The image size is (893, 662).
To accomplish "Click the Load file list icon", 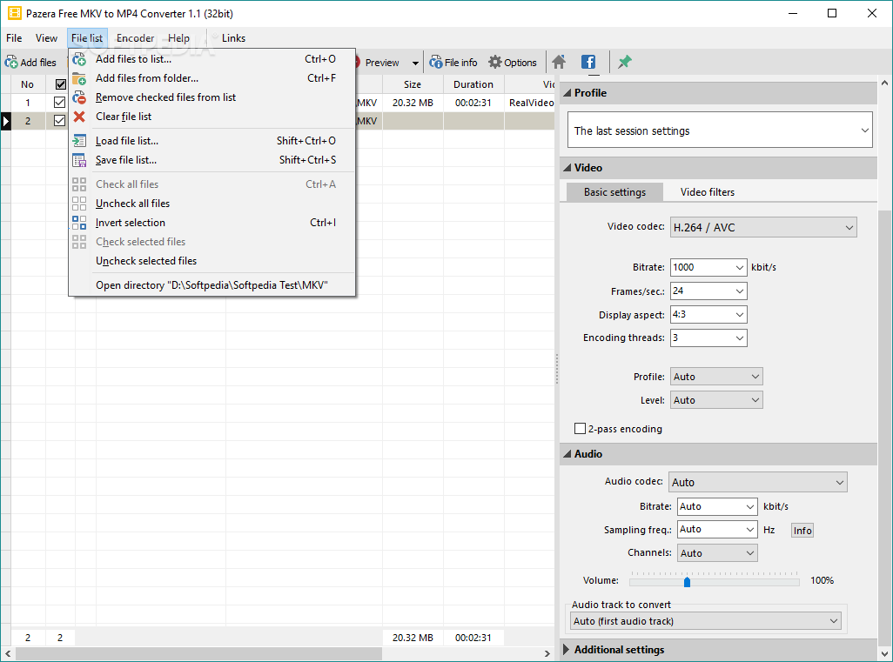I will pos(79,141).
